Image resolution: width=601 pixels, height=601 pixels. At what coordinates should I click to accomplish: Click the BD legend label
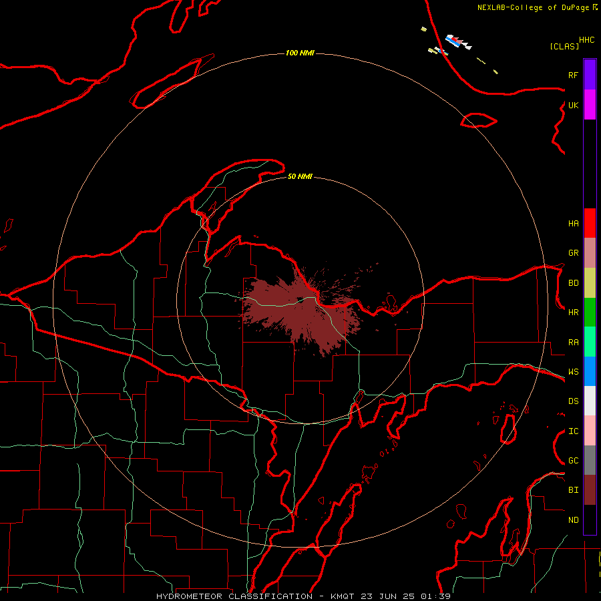573,283
